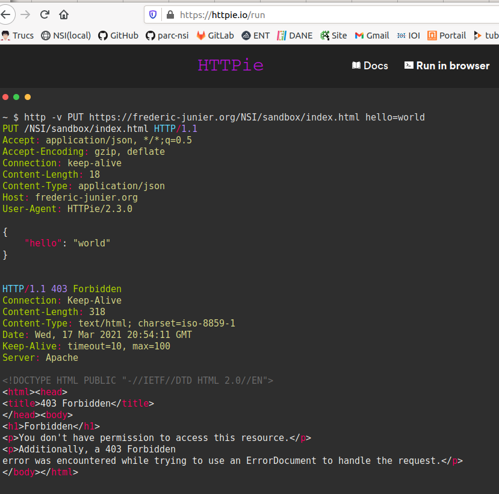Open the Gmail bookmark

coord(372,36)
